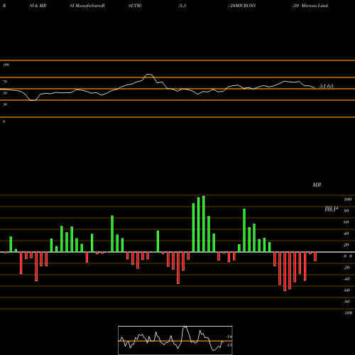Click the '(5,5' parameter text in header
The image size is (355, 355).
tap(182, 6)
